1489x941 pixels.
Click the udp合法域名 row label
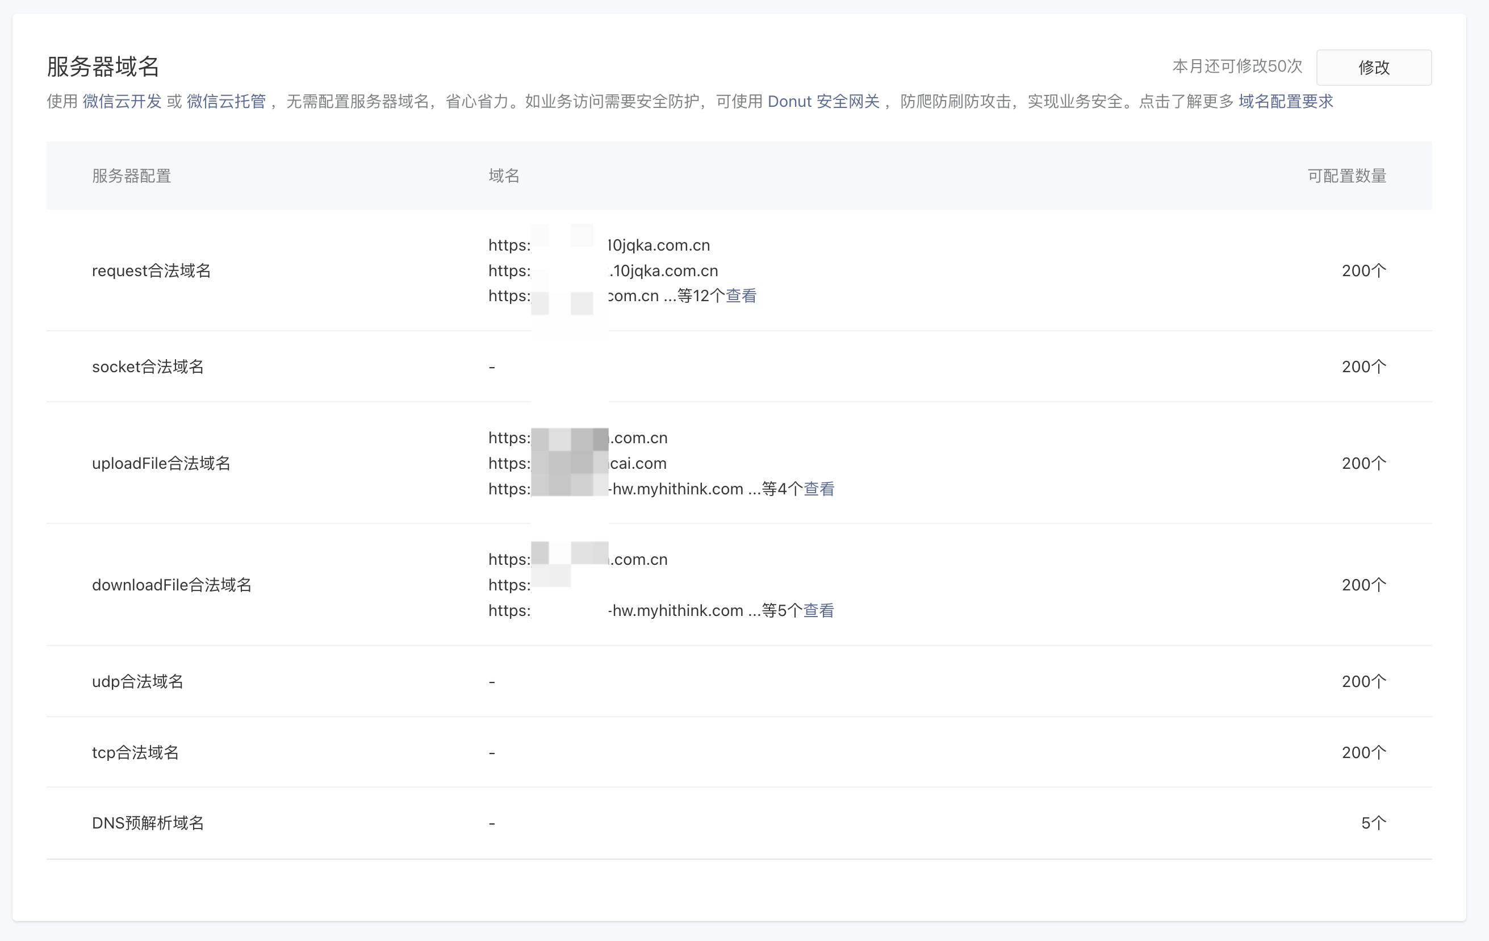point(137,682)
